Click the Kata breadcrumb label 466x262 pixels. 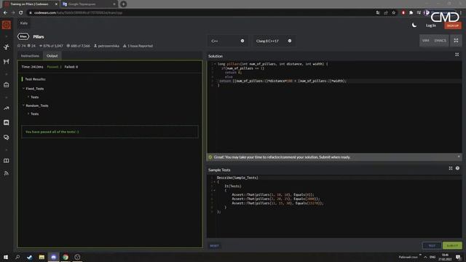point(24,23)
